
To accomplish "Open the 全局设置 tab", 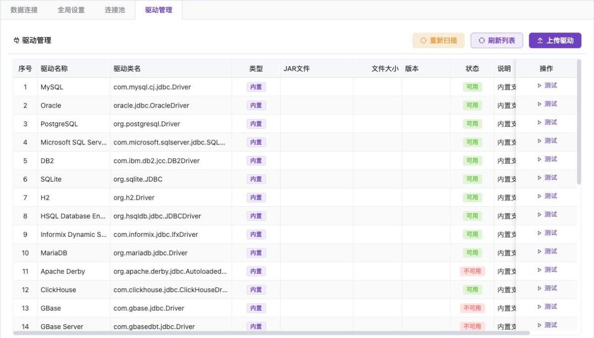I will 71,10.
